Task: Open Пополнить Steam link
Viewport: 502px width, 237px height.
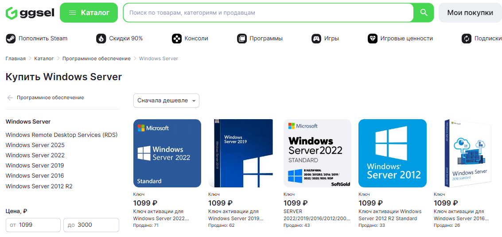Action: click(x=43, y=39)
